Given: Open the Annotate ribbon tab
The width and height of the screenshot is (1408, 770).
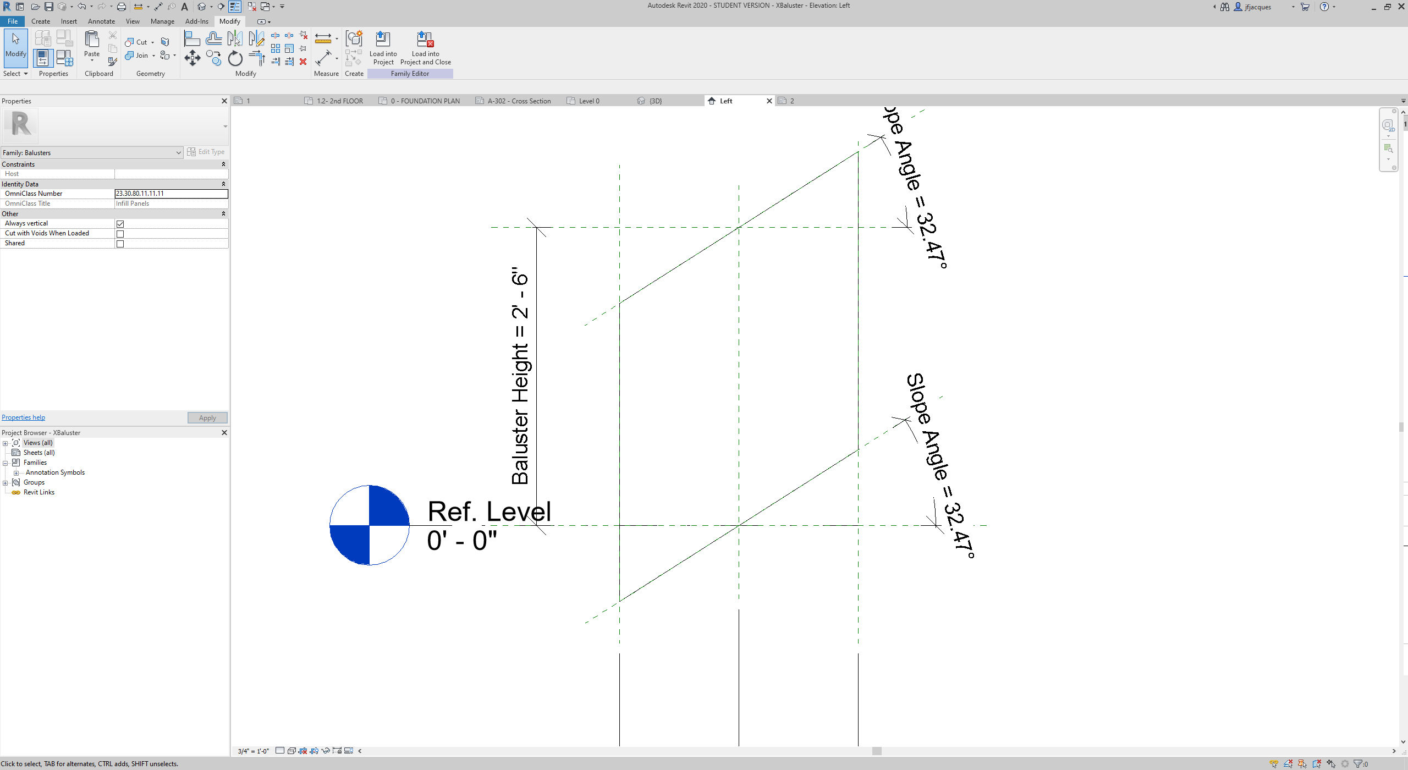Looking at the screenshot, I should click(x=101, y=21).
